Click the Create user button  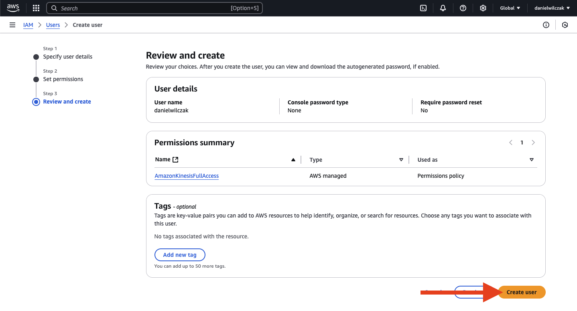point(522,292)
